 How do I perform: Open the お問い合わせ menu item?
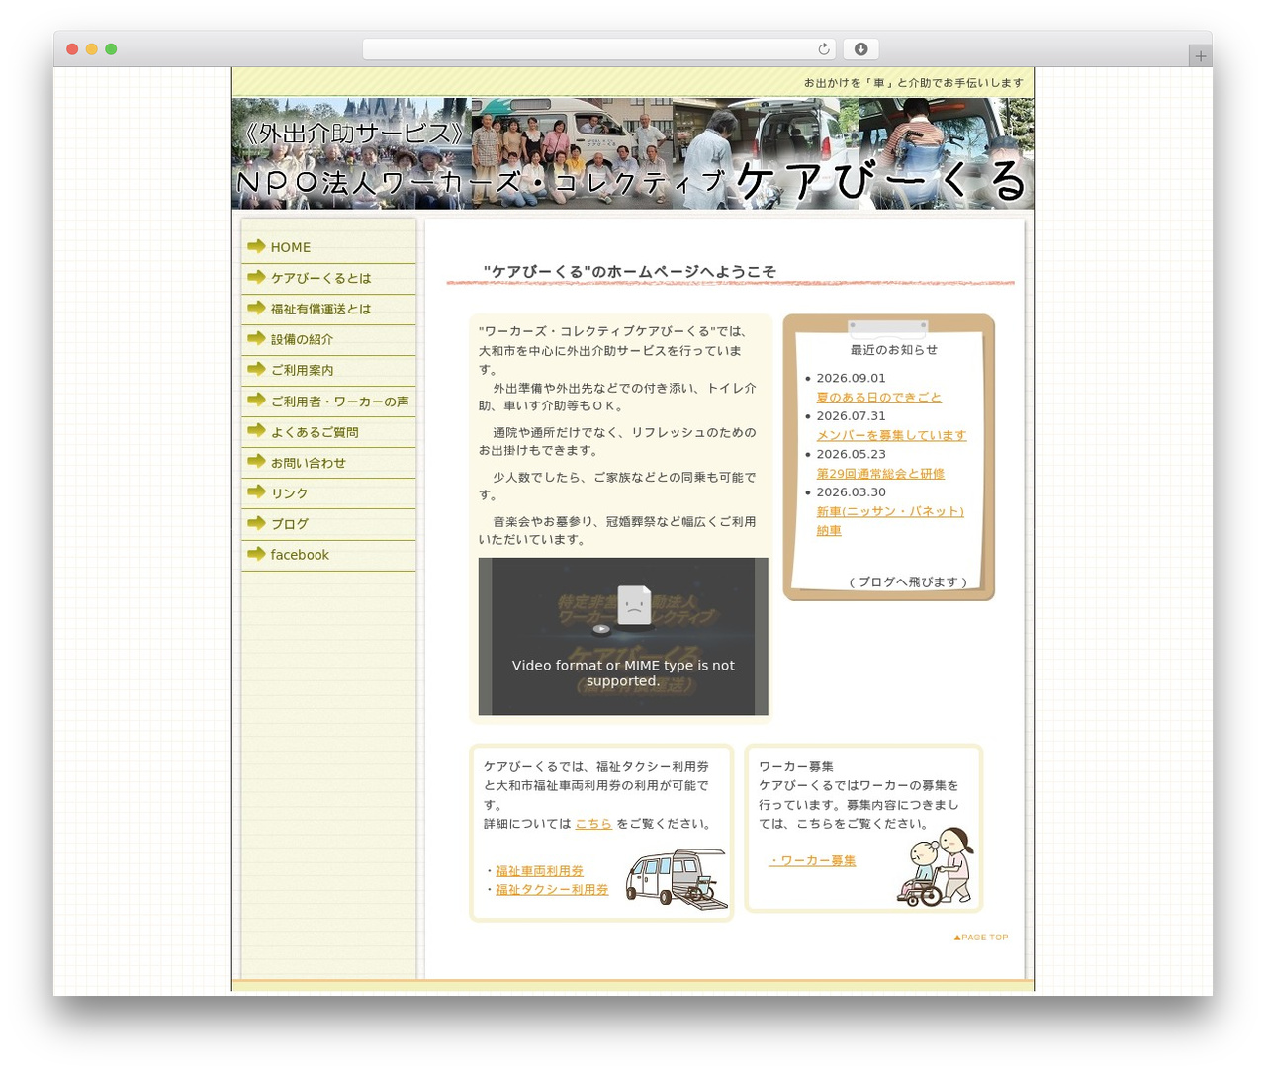coord(328,462)
